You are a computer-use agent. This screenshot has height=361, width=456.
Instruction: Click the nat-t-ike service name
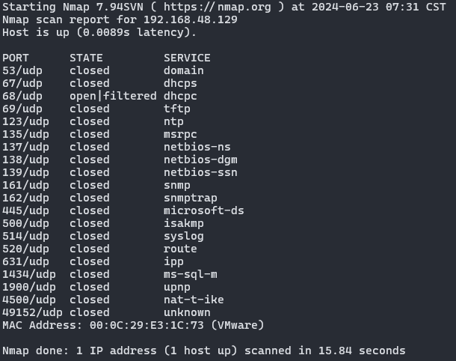[x=194, y=300]
